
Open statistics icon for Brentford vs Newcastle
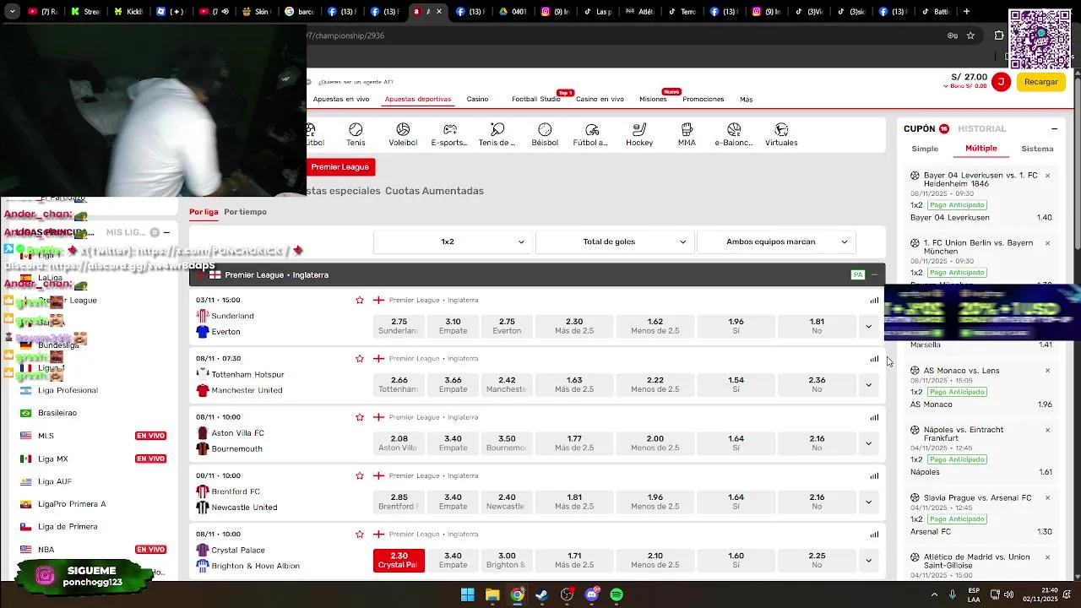[874, 475]
